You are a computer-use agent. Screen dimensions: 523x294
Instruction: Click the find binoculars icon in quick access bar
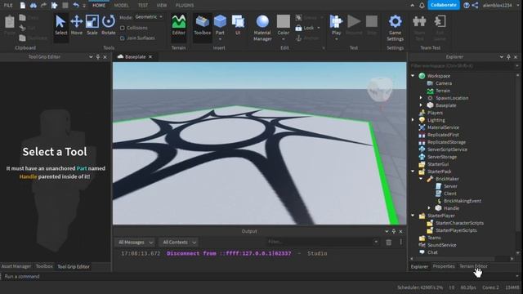point(33,6)
